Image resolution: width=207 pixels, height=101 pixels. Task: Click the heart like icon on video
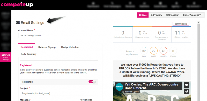(x=187, y=85)
